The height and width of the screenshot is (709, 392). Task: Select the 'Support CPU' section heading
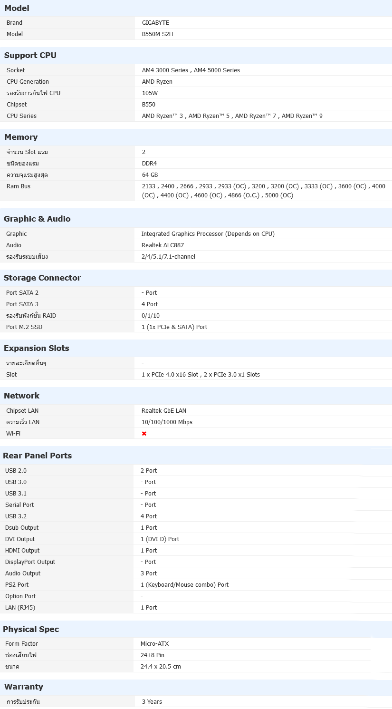[x=30, y=55]
